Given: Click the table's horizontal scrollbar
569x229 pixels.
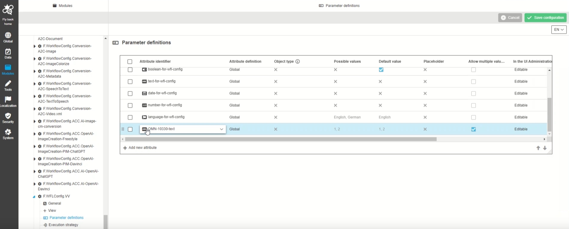Looking at the screenshot, I should (x=280, y=139).
